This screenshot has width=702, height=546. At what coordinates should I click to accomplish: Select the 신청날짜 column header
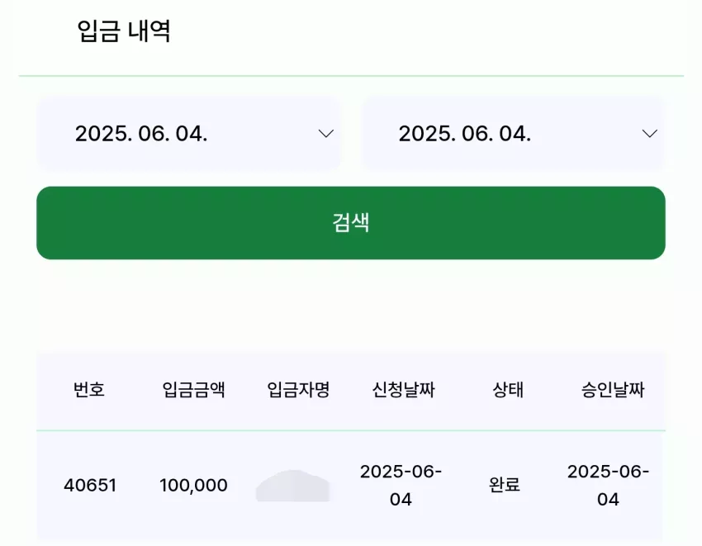coord(403,389)
